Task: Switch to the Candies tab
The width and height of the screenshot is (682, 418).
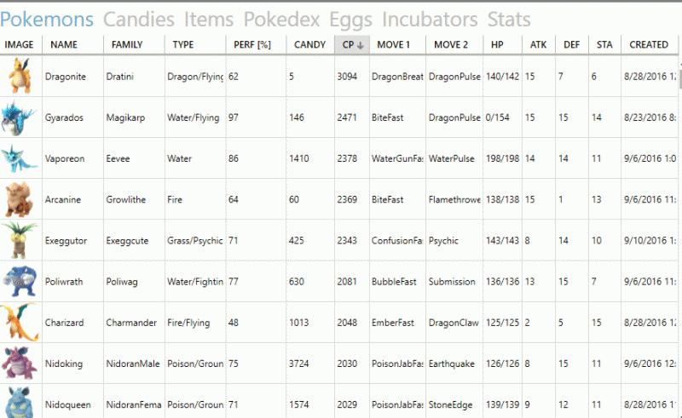Action: coord(139,19)
